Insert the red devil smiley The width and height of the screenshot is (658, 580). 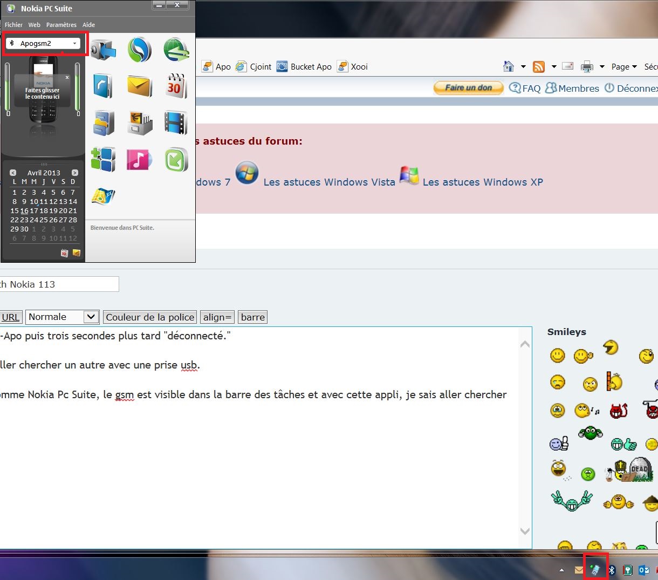coord(619,411)
